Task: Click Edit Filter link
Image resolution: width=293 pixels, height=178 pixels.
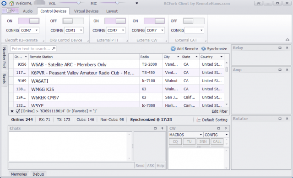Action: 219,111
